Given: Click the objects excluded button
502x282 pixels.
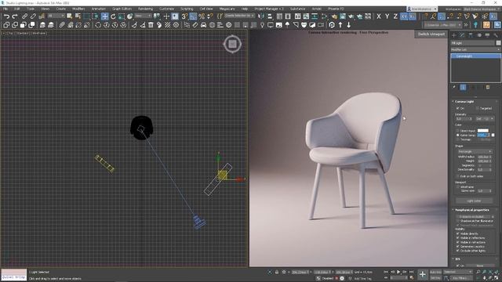Looking at the screenshot, I should (x=474, y=216).
